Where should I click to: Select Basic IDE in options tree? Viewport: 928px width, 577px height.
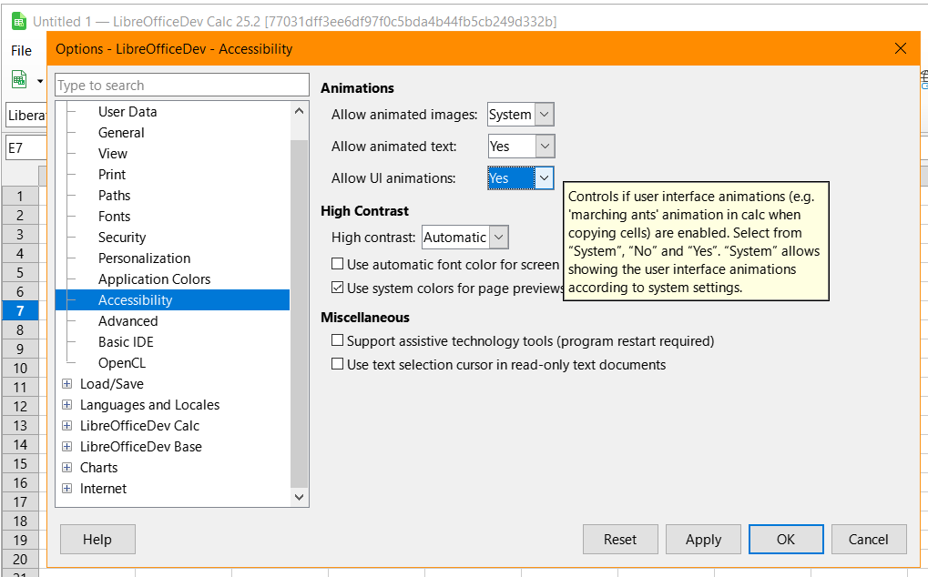pyautogui.click(x=126, y=342)
